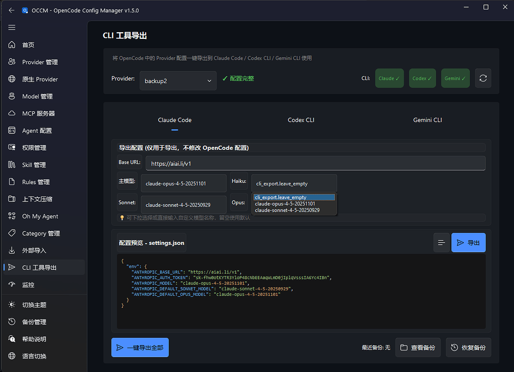Switch to the Claude Code tab
Viewport: 514px width, 372px height.
pos(175,120)
